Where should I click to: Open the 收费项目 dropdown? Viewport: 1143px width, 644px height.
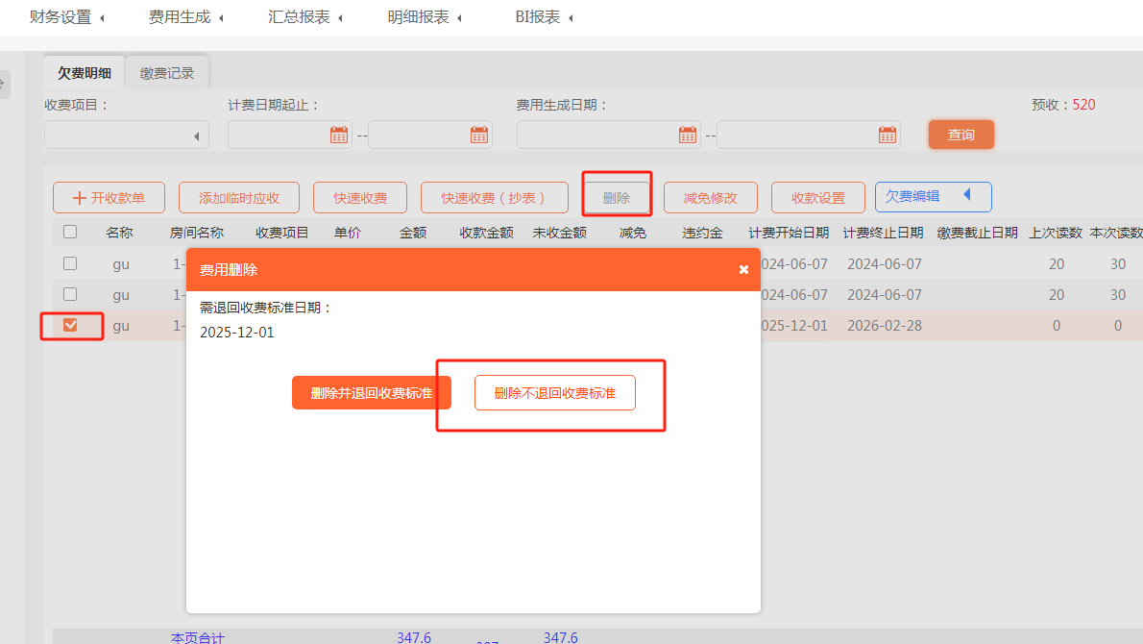127,136
